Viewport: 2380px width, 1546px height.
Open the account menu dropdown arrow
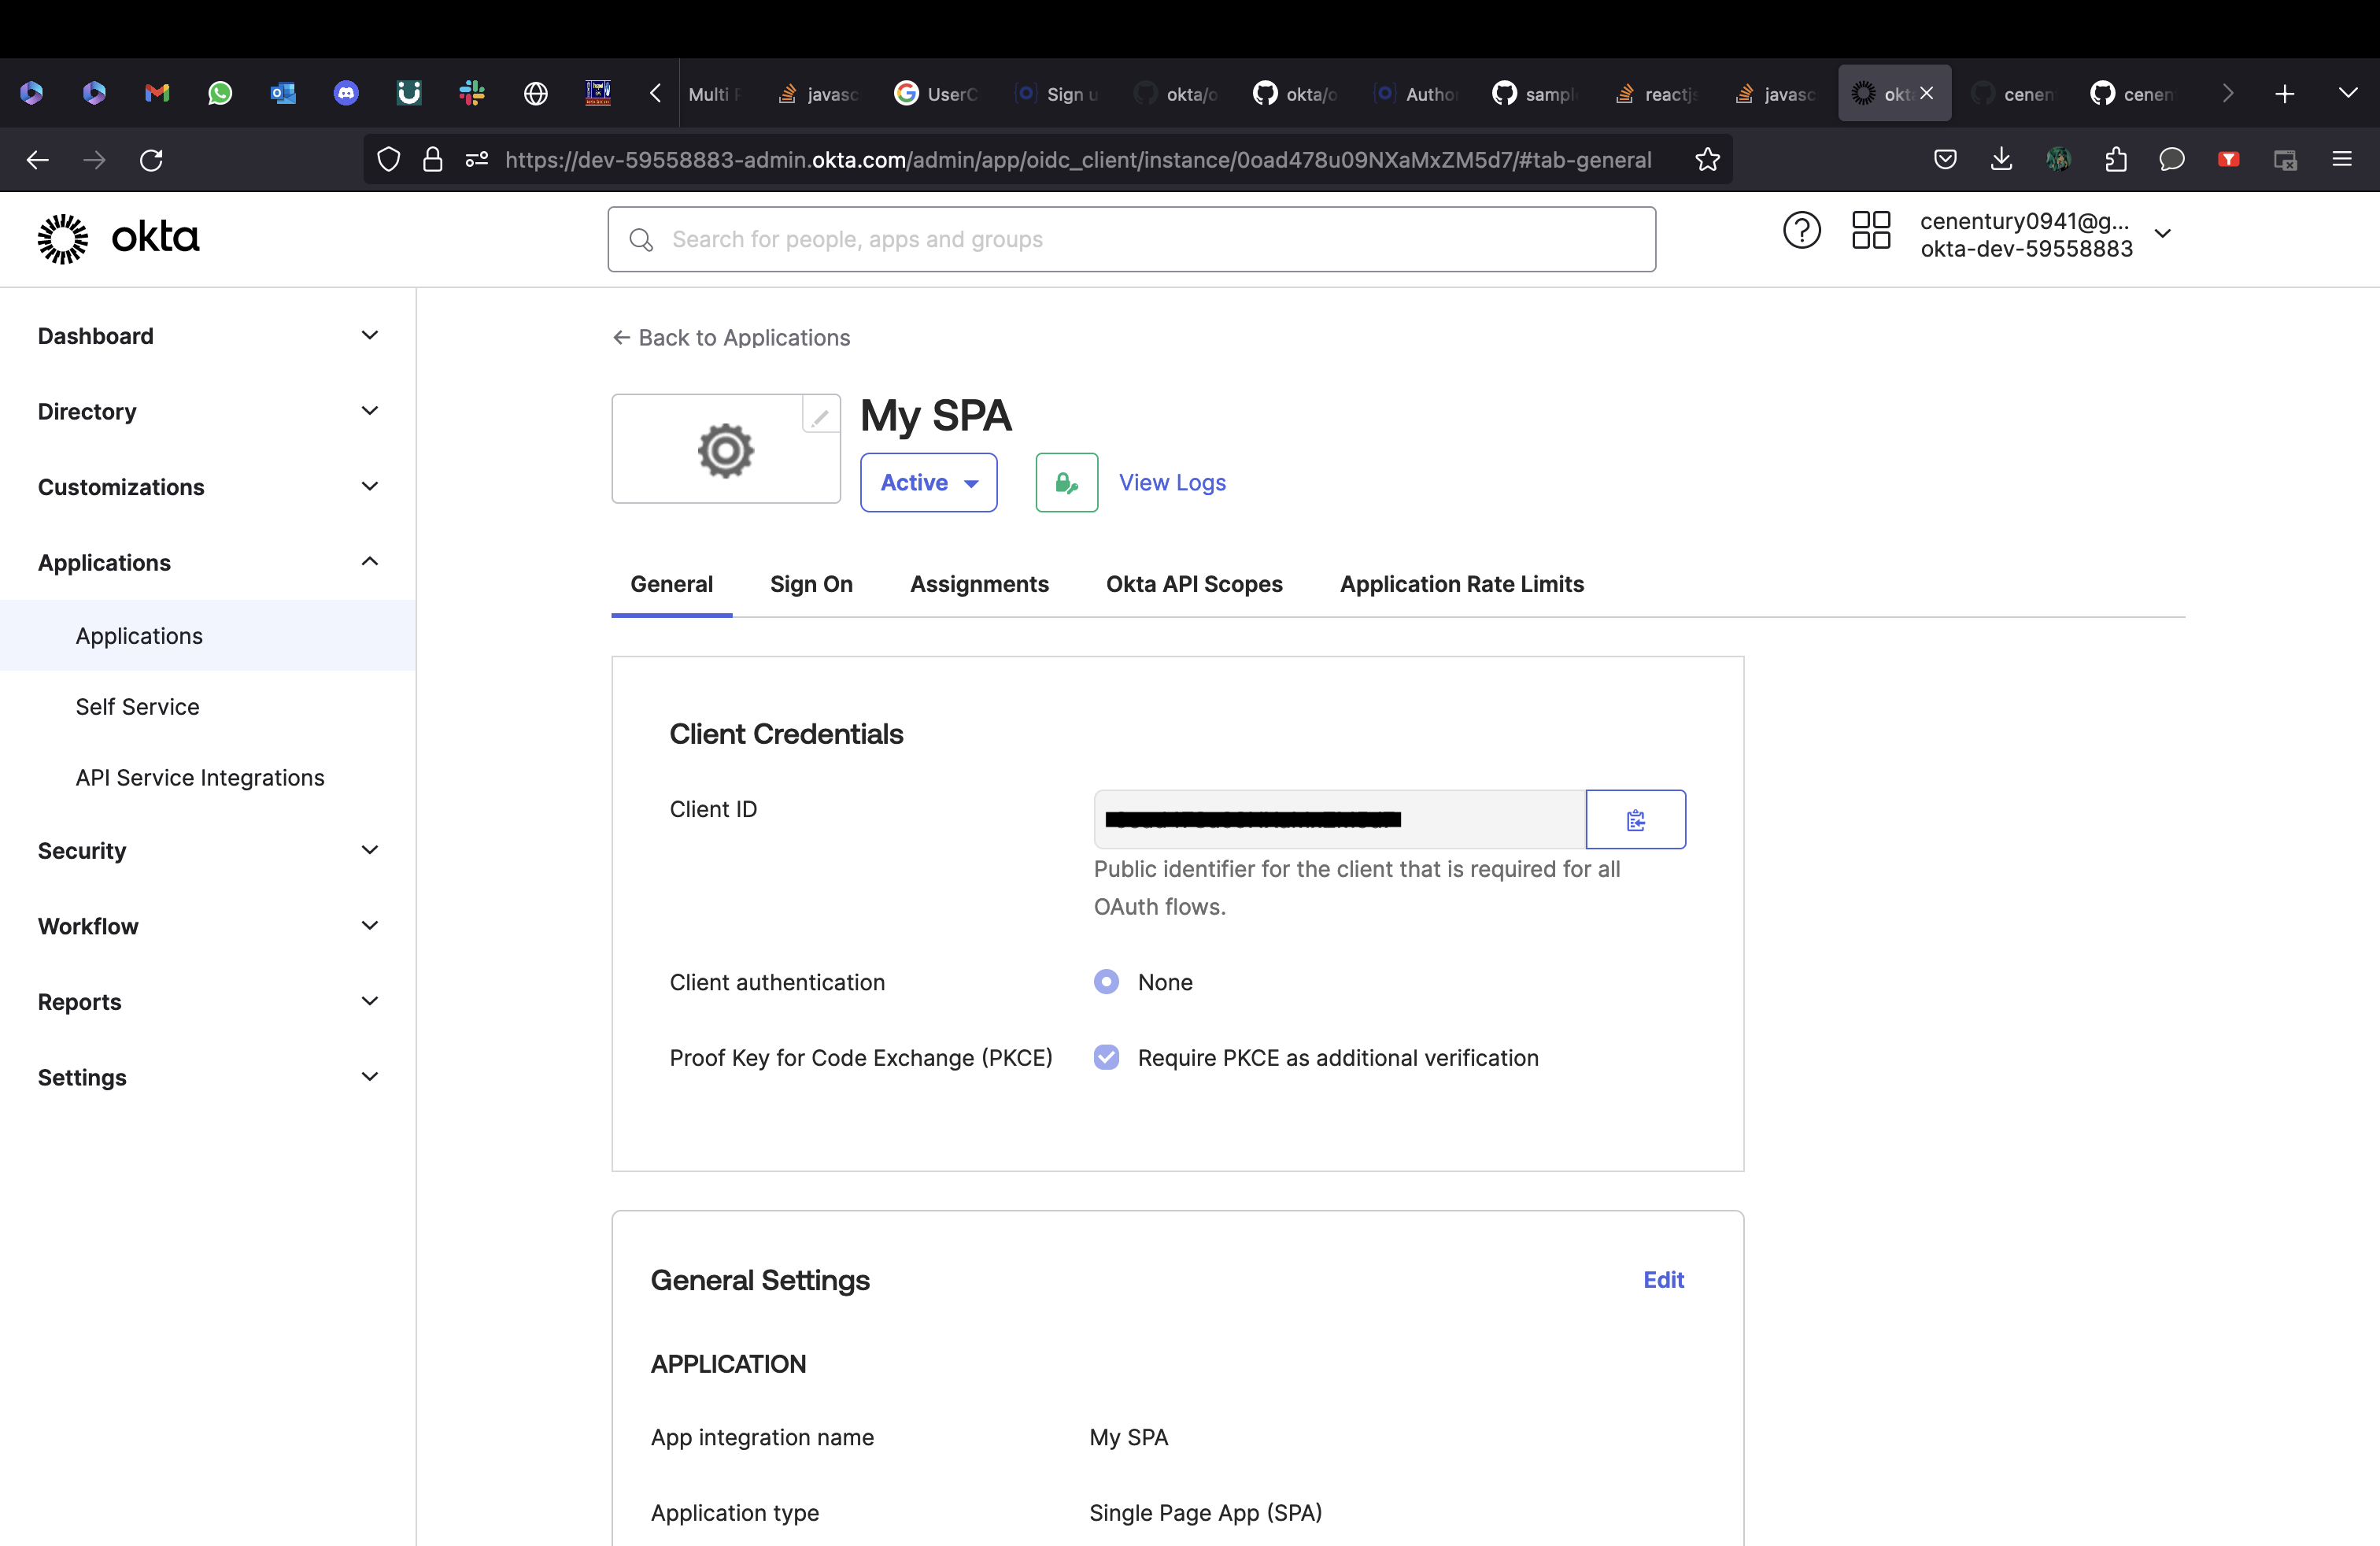pyautogui.click(x=2162, y=234)
